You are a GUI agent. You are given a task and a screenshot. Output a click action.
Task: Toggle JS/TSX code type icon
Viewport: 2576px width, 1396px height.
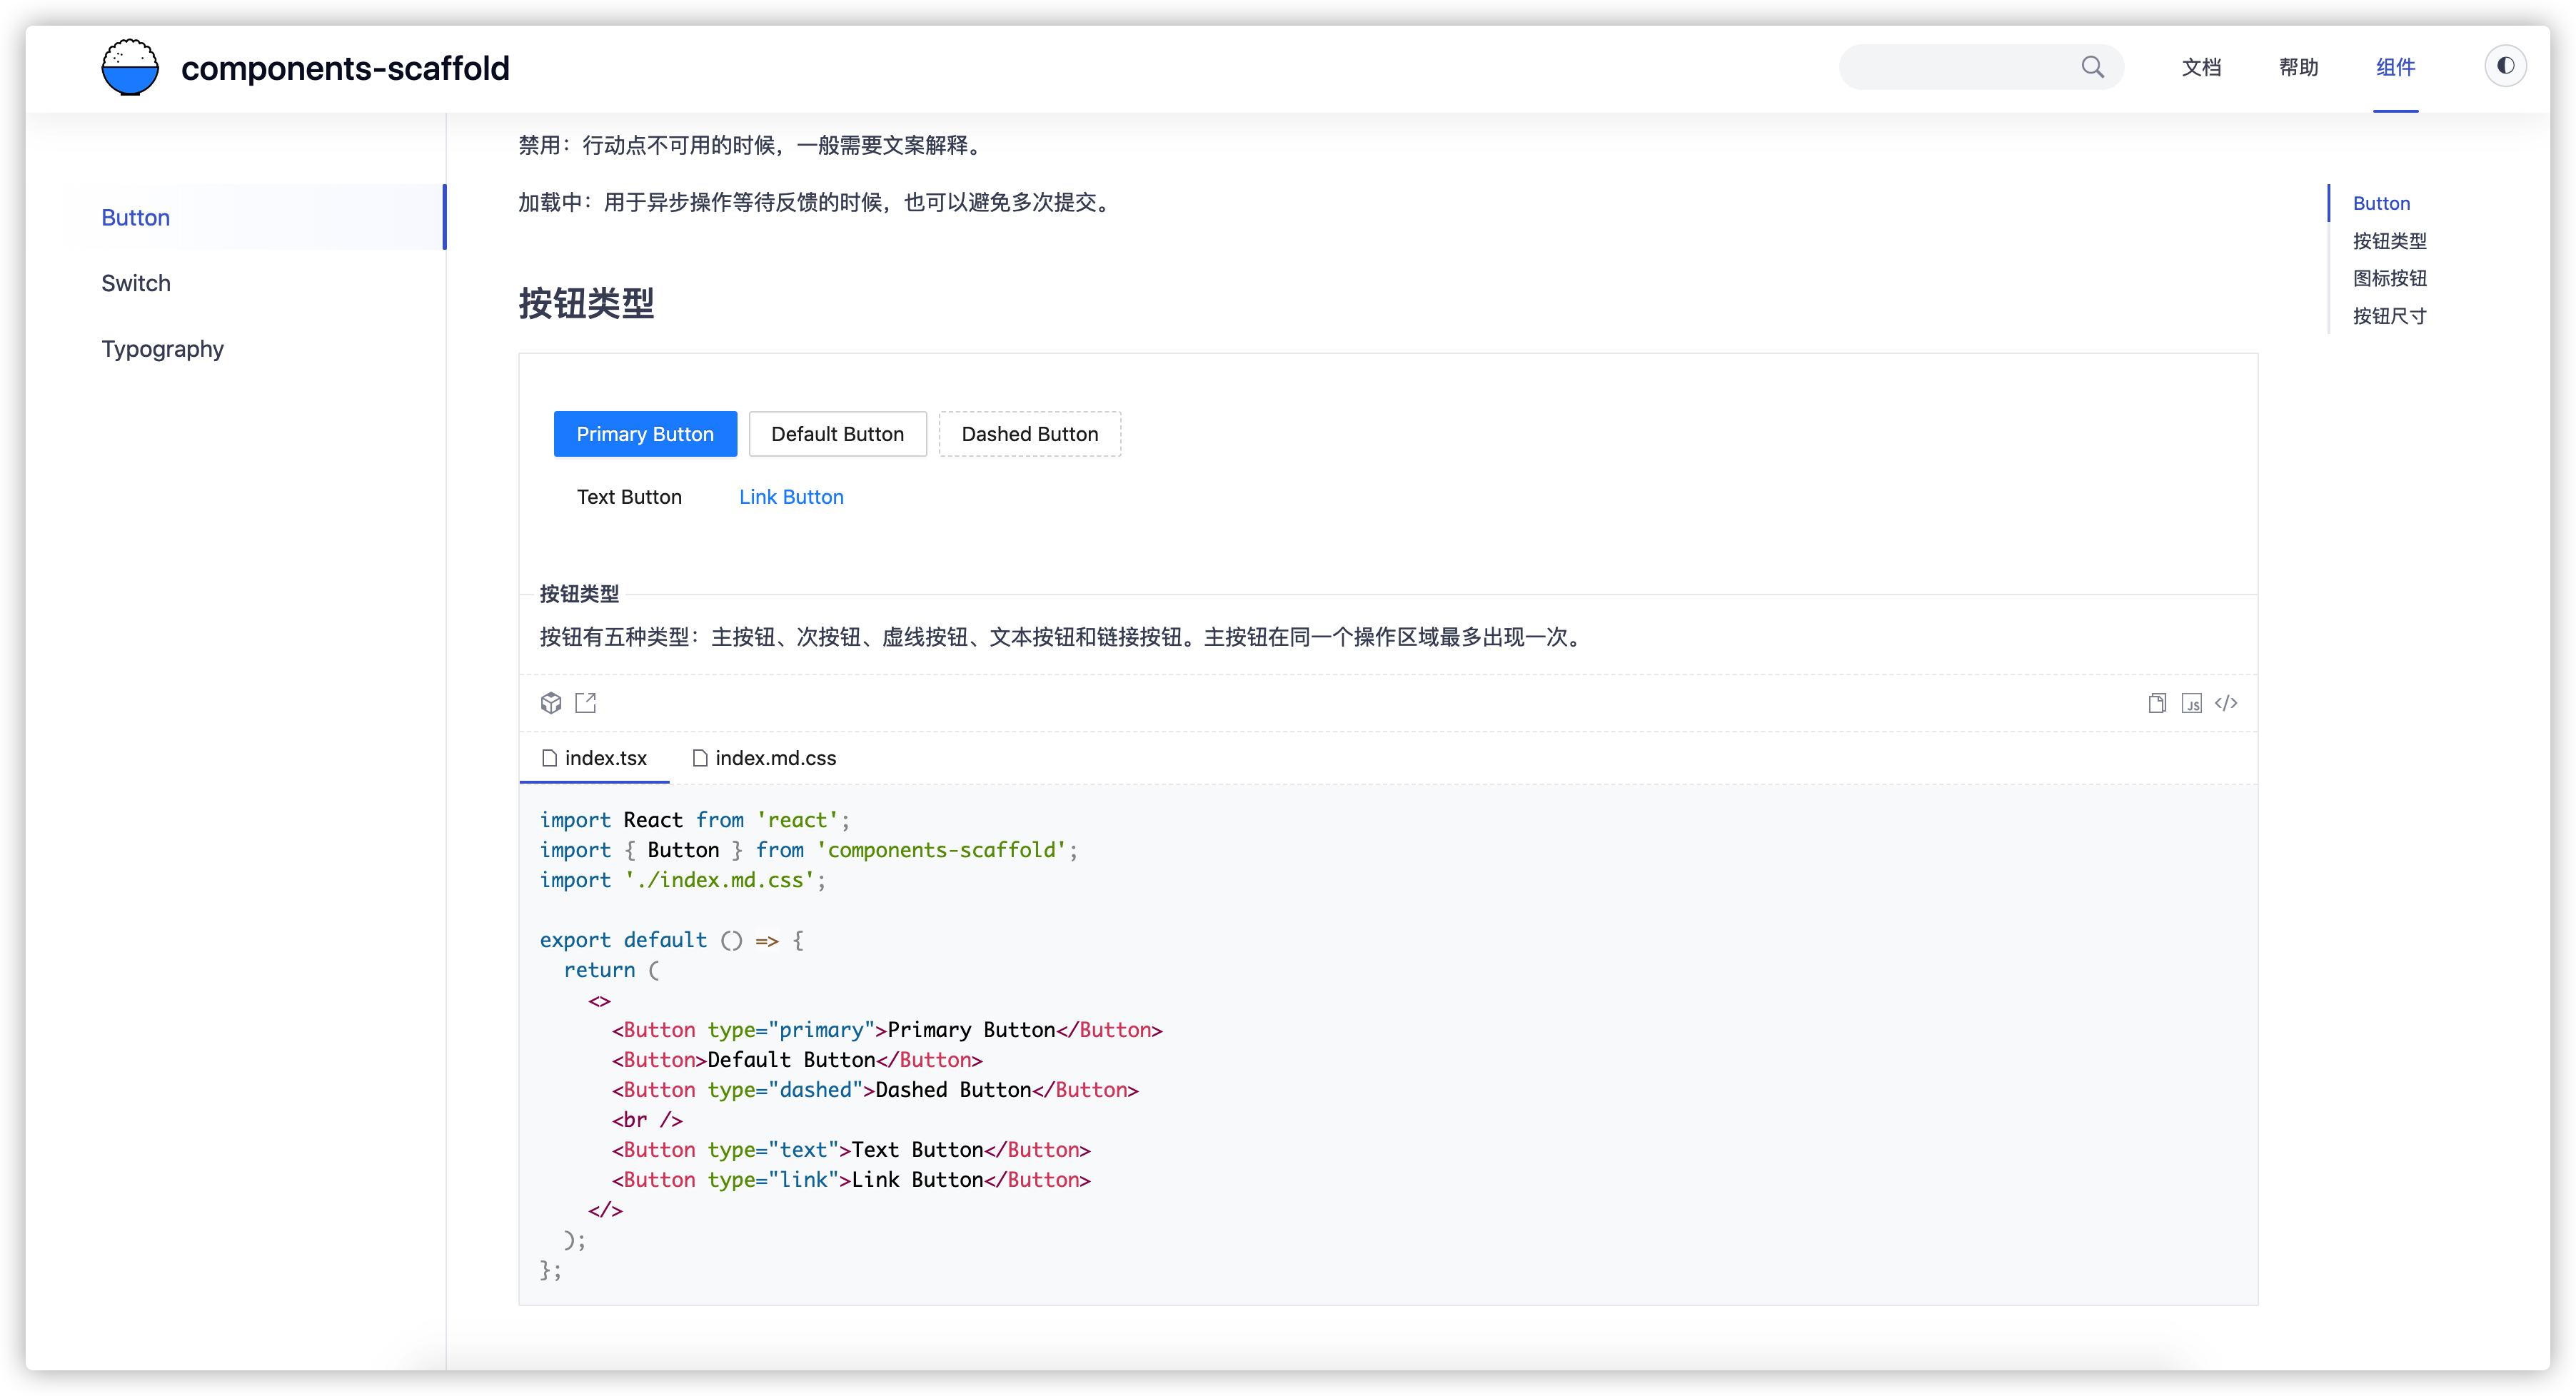pyautogui.click(x=2191, y=704)
